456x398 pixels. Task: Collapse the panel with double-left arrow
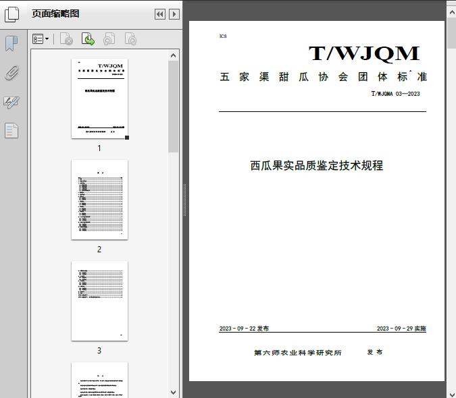(159, 13)
